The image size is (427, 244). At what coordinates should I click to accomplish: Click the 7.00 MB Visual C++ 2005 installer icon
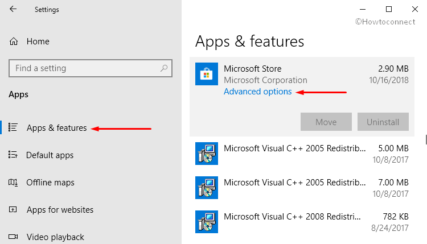point(207,188)
